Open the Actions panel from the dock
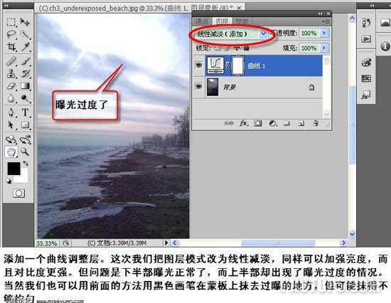 pyautogui.click(x=366, y=39)
